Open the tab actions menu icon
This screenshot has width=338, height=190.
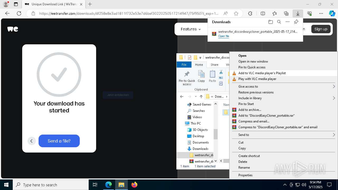16,4
